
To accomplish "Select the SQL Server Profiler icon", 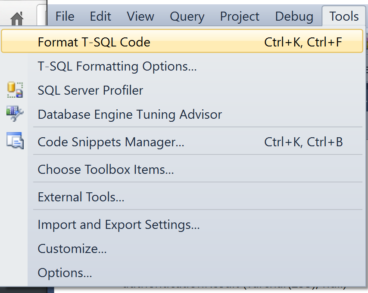I will coord(15,90).
